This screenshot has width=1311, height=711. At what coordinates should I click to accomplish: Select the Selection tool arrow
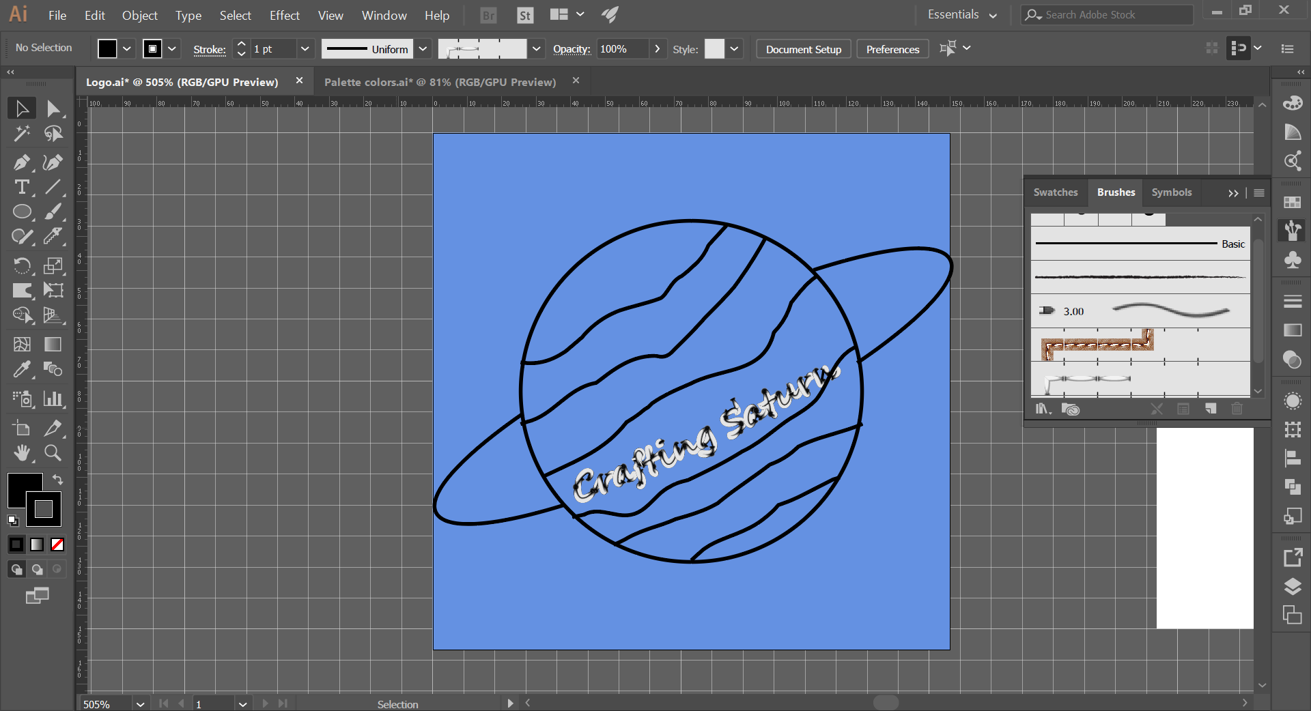(x=22, y=108)
